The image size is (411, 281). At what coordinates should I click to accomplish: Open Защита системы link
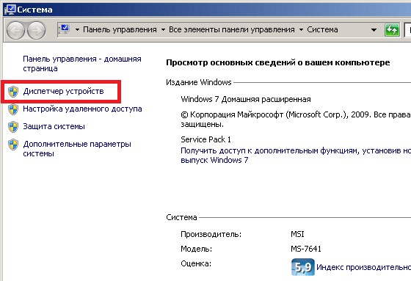coord(54,126)
